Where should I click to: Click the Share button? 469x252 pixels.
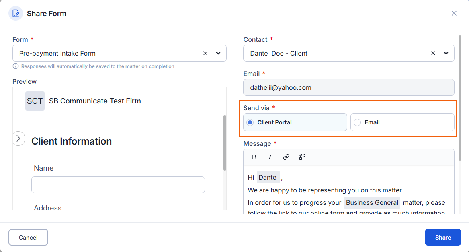click(x=443, y=238)
